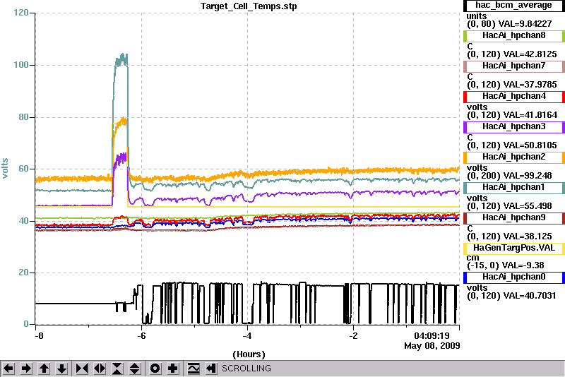
Task: Click the 100 tick label on the y-axis
Action: pos(21,65)
